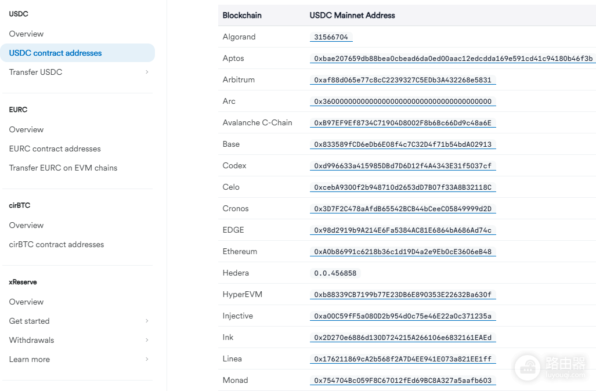The height and width of the screenshot is (391, 596).
Task: Click the xReserve section heading
Action: click(23, 282)
